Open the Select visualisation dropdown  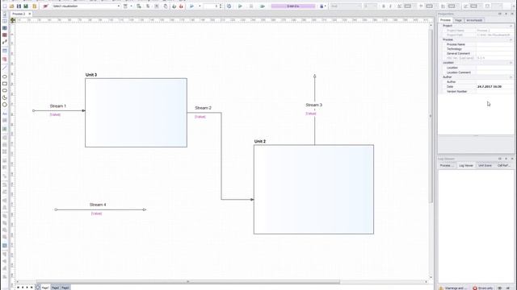(x=86, y=6)
